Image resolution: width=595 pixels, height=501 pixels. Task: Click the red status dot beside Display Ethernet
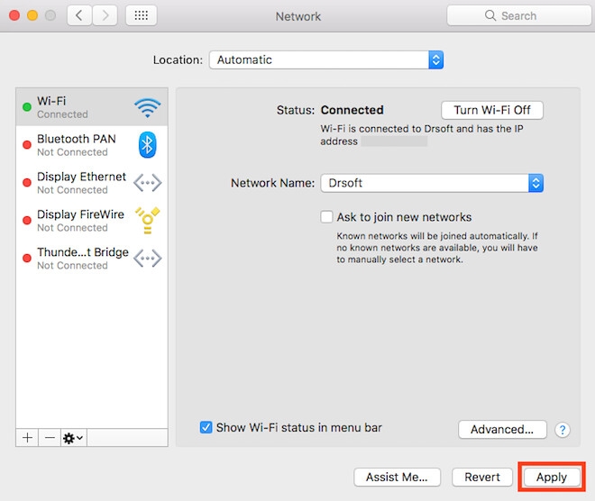(x=27, y=183)
